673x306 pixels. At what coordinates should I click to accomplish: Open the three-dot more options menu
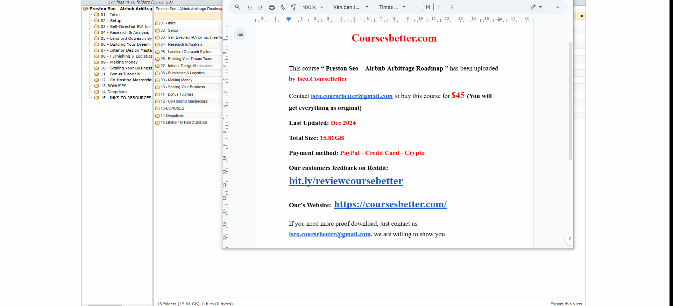(x=452, y=7)
